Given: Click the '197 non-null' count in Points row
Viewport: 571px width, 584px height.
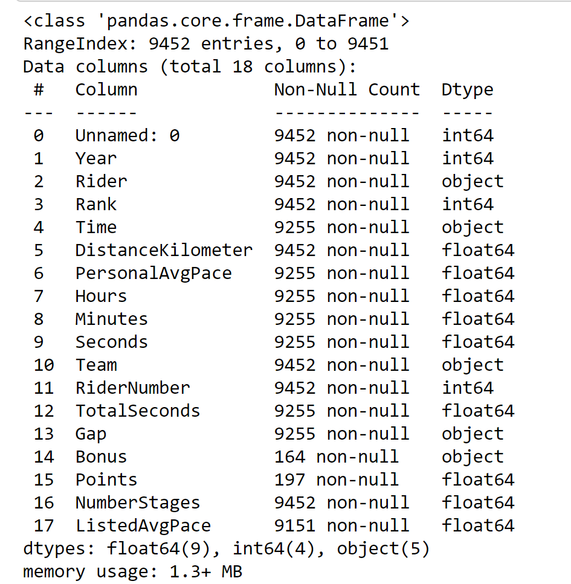Looking at the screenshot, I should pos(337,480).
